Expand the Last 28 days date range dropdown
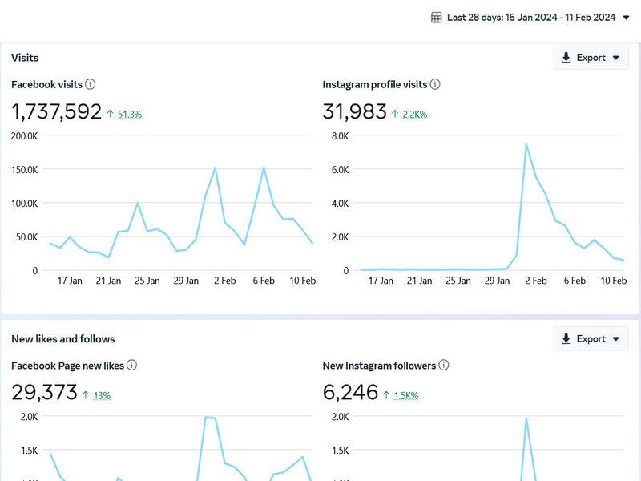The width and height of the screenshot is (641, 481). pos(626,18)
